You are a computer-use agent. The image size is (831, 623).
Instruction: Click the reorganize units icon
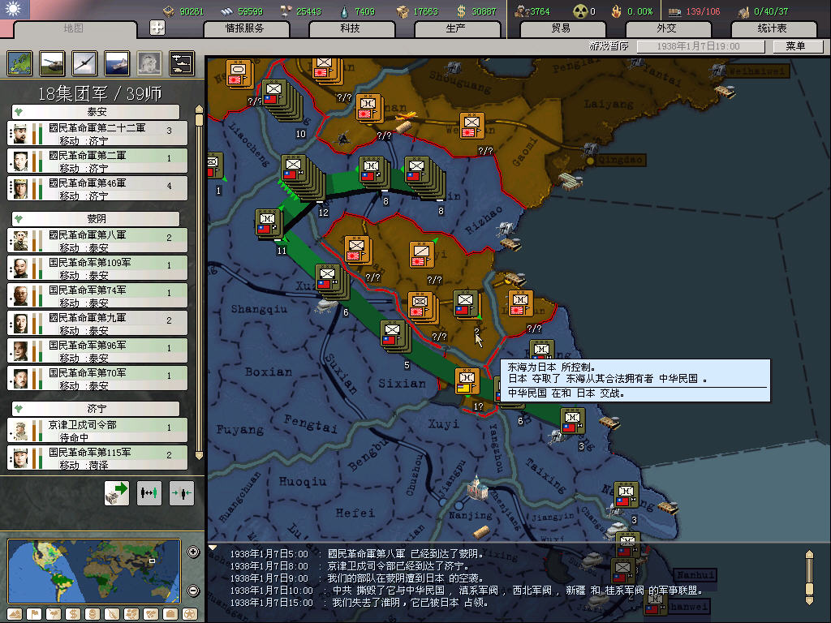(149, 492)
